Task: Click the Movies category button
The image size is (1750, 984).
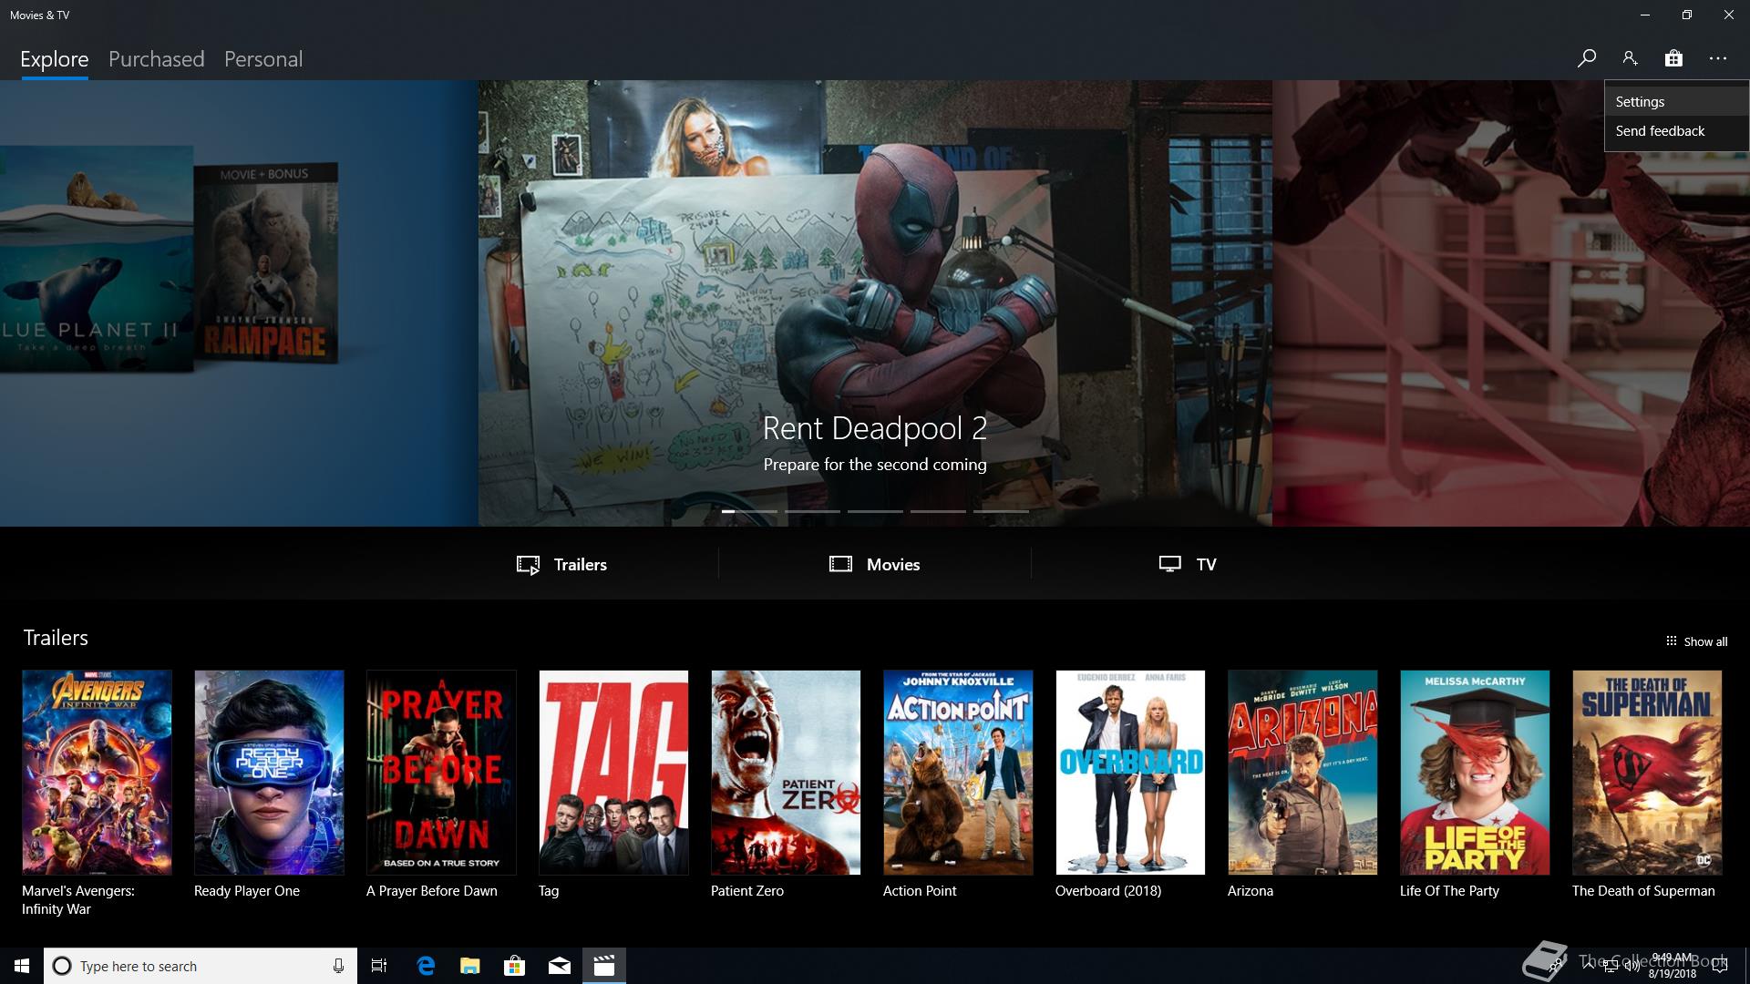Action: click(x=874, y=564)
